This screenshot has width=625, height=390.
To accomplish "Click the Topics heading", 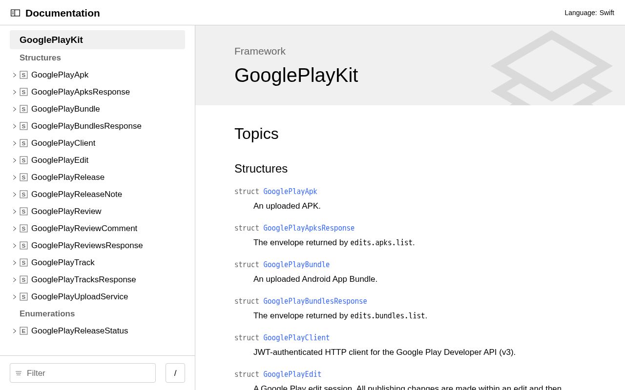I will point(256,134).
